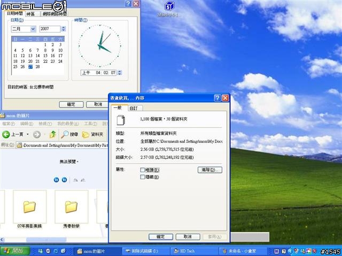Select the desktop shortcut icon with letter S
This screenshot has height=256, width=342.
click(169, 6)
